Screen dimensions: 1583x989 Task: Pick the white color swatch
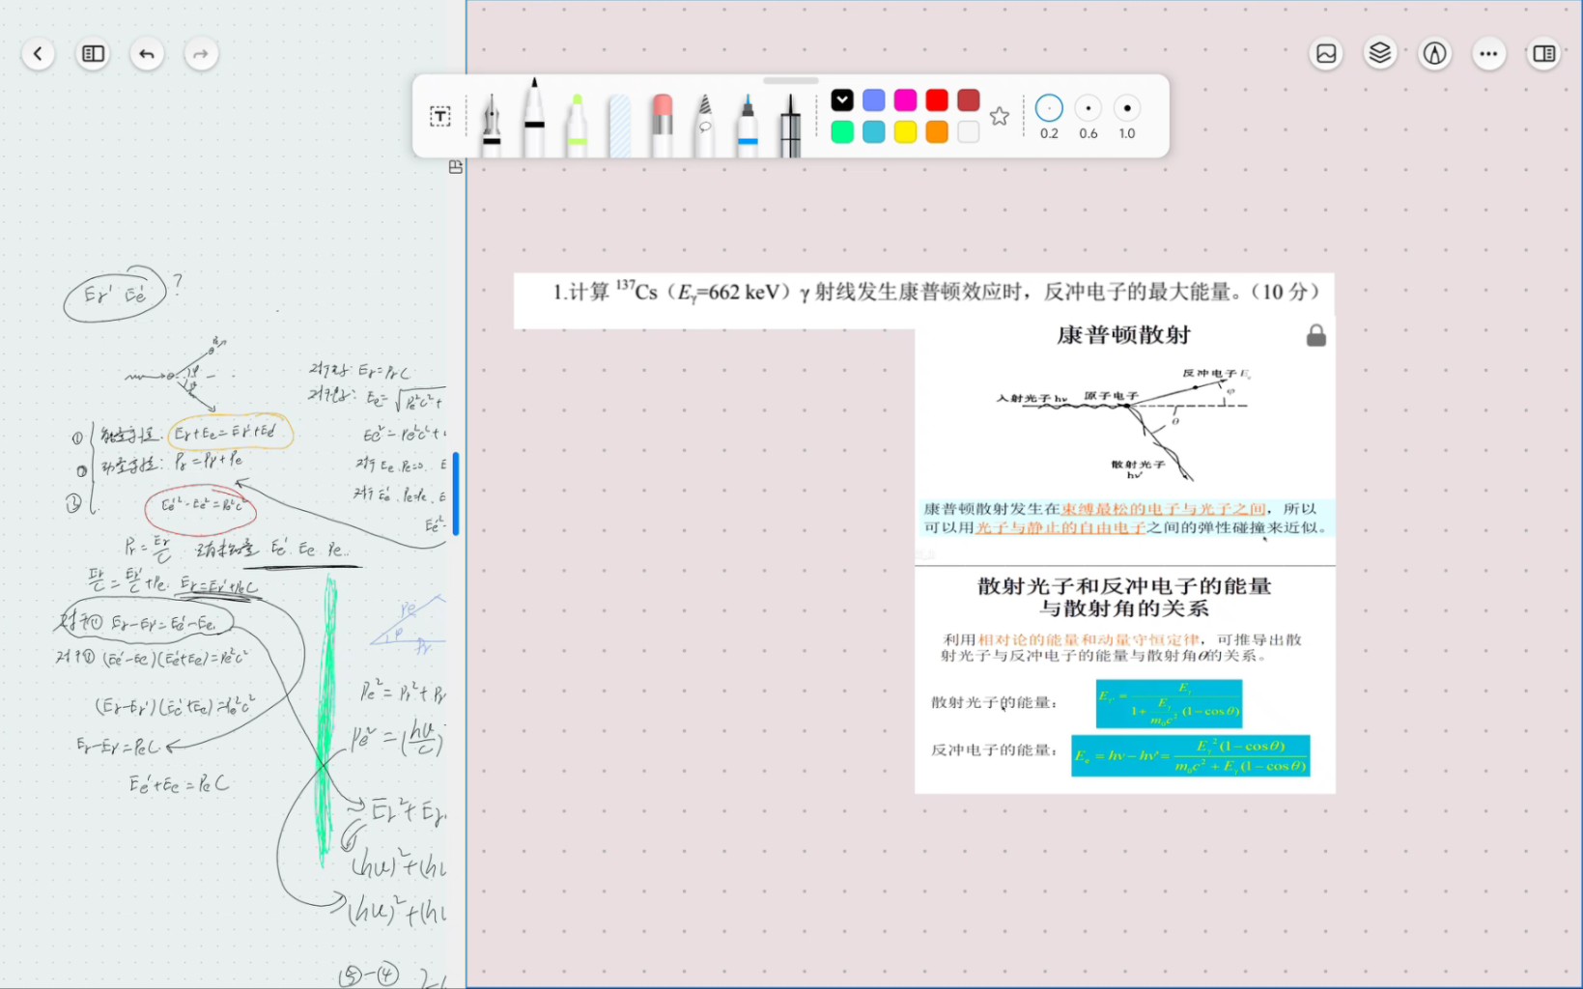(969, 132)
